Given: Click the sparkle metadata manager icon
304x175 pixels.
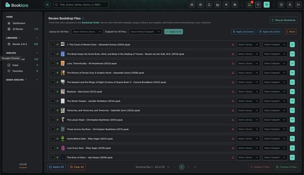Looking at the screenshot, I should 226,5.
